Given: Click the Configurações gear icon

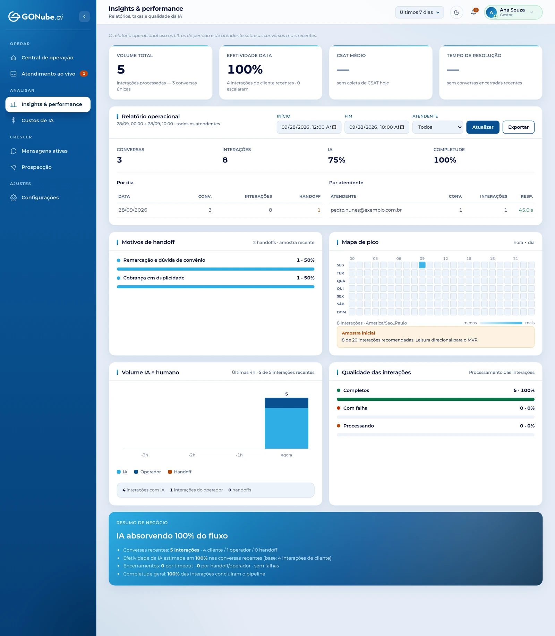Looking at the screenshot, I should point(14,197).
